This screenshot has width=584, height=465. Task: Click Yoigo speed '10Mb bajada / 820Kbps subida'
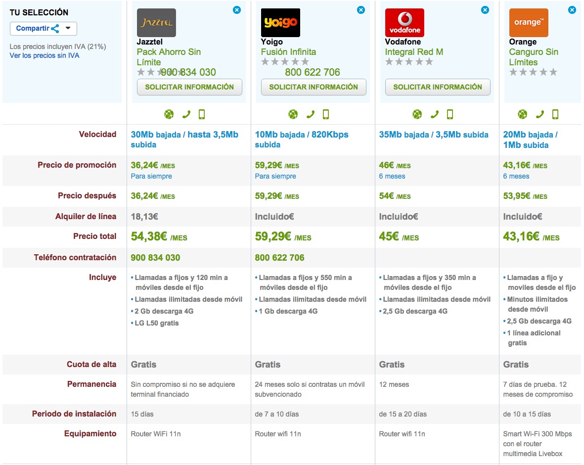pyautogui.click(x=302, y=139)
